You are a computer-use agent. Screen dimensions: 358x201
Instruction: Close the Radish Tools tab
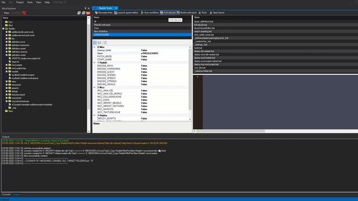click(x=116, y=8)
